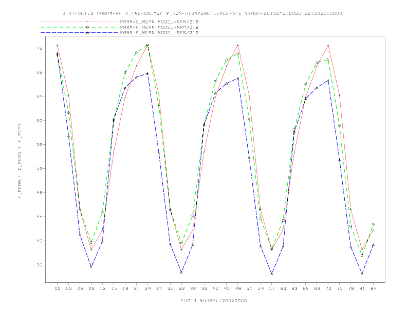This screenshot has width=407, height=314.
Task: Click x-axis tick label 33
Action: [181, 288]
